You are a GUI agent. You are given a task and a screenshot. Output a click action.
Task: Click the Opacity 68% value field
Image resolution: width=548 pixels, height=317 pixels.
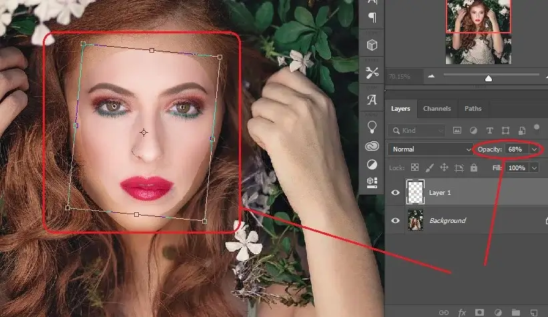click(517, 149)
